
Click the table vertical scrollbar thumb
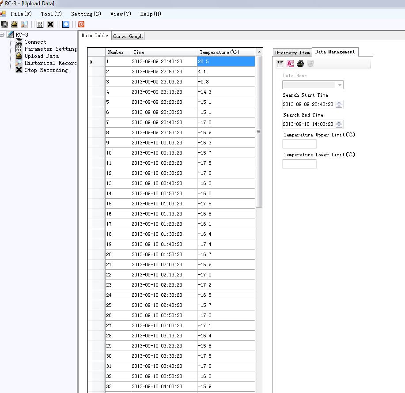(x=259, y=132)
